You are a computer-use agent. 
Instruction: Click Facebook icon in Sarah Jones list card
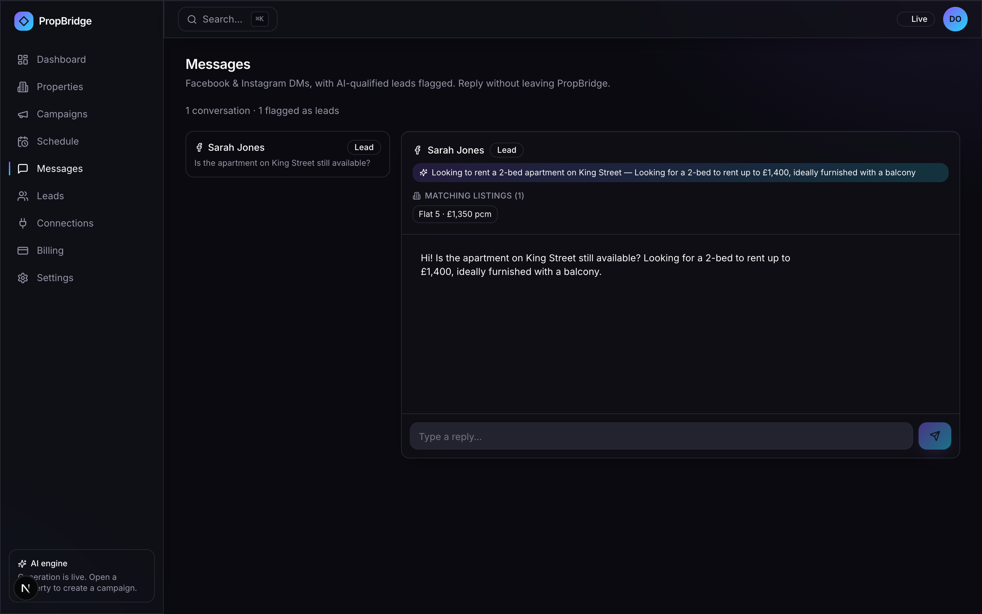pos(199,147)
